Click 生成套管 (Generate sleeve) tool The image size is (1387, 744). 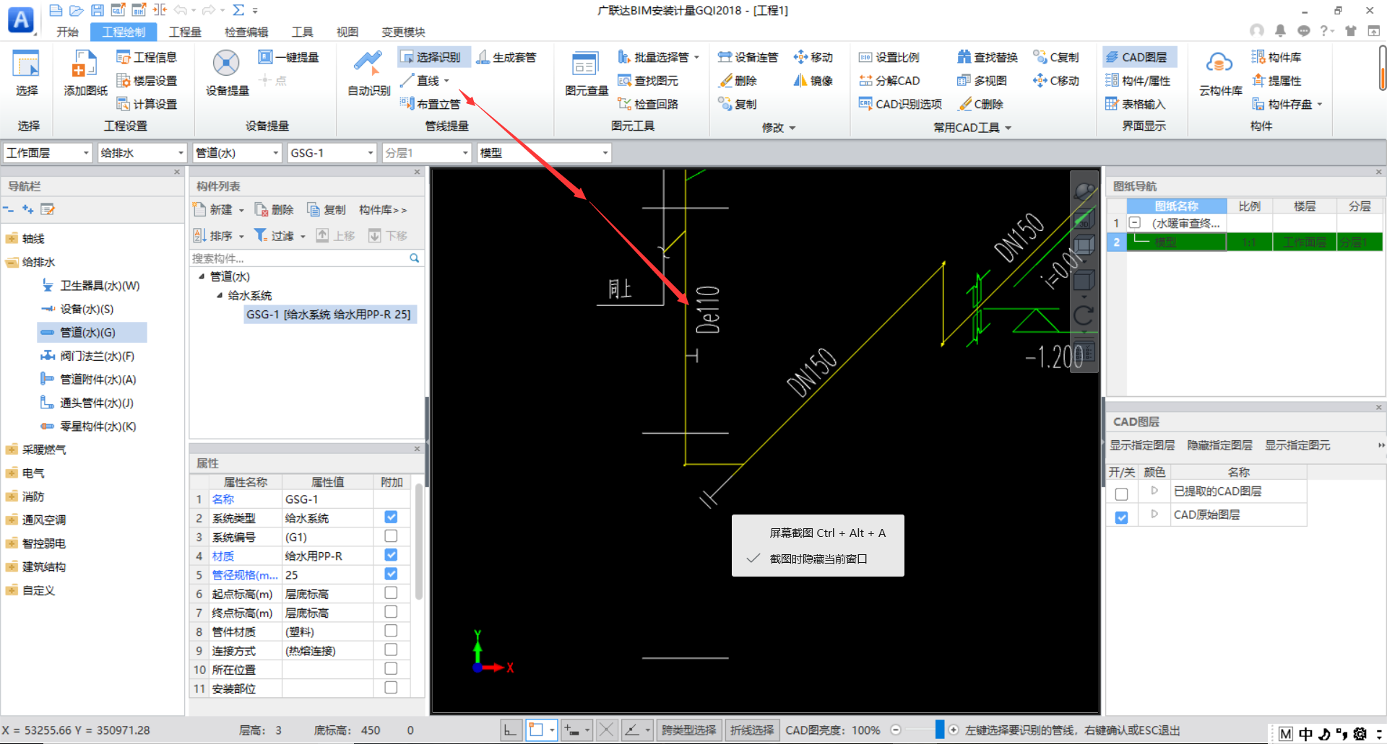pyautogui.click(x=506, y=57)
